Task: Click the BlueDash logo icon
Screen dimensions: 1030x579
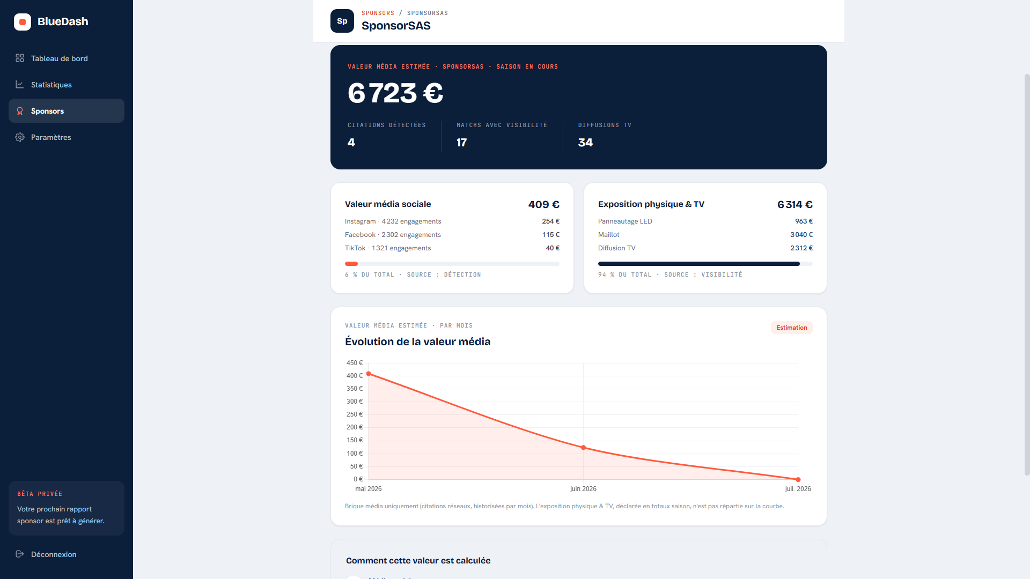Action: 23,22
